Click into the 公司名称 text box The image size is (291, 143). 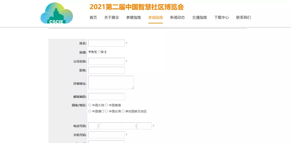pyautogui.click(x=106, y=61)
